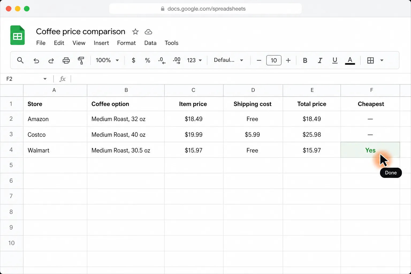
Task: Toggle underline formatting
Action: pyautogui.click(x=335, y=60)
